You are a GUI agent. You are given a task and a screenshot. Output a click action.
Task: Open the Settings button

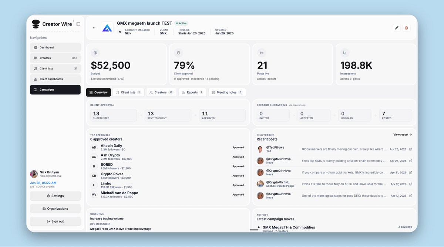point(55,196)
